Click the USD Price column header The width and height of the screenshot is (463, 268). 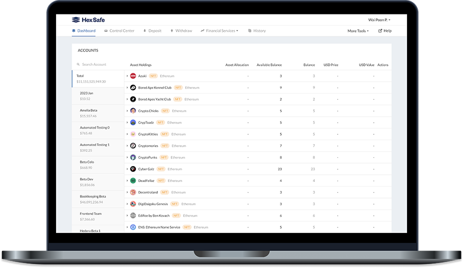point(331,65)
